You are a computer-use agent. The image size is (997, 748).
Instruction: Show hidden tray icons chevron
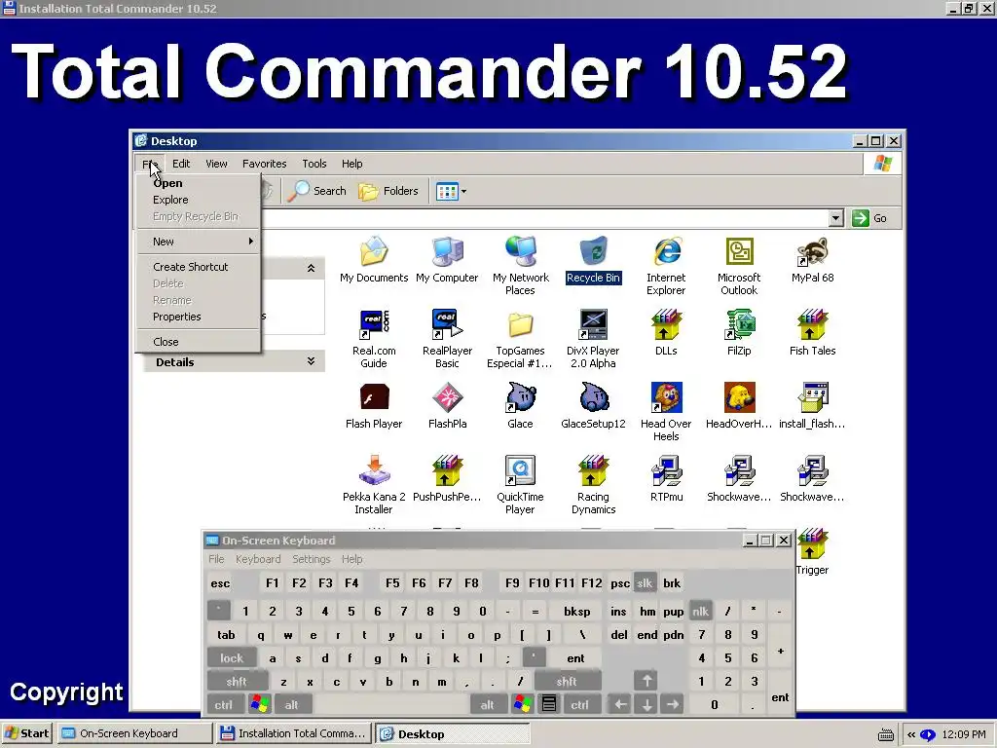910,734
